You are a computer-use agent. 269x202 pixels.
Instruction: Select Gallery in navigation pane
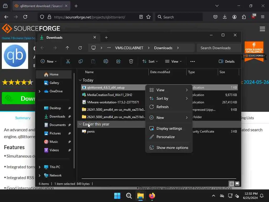54,83
